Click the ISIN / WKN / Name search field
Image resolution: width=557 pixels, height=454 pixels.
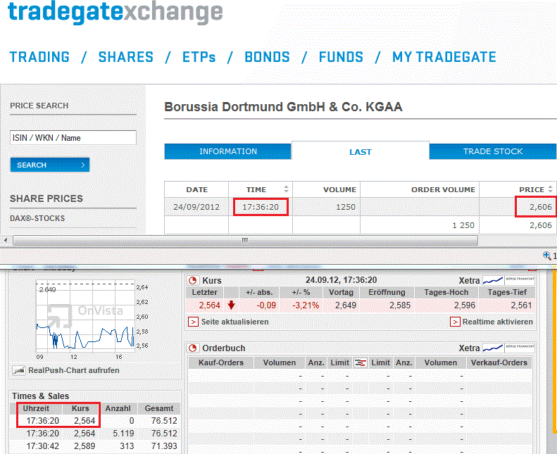click(73, 138)
